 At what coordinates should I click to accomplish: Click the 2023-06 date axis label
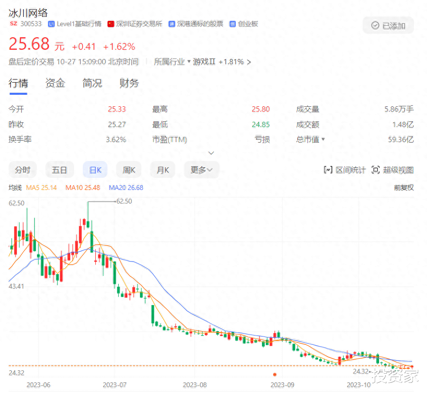click(38, 385)
